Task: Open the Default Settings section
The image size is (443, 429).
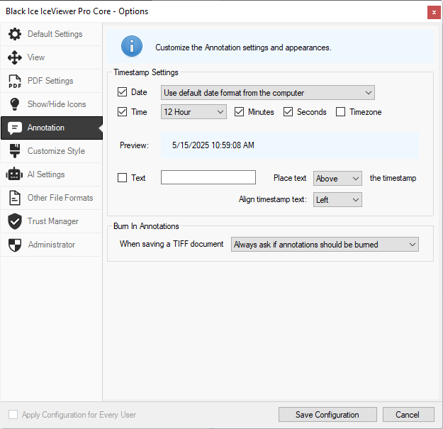Action: click(x=51, y=34)
